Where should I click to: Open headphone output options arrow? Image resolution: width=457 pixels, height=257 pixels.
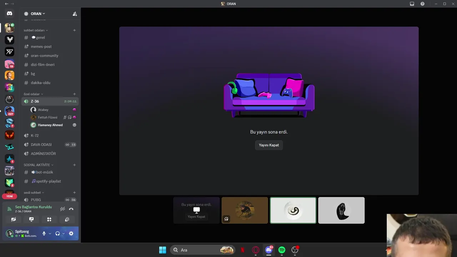(x=64, y=233)
